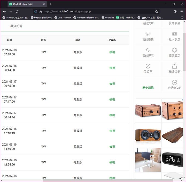The image size is (186, 182).
Task: Open 我的收藏 in sidebar
Action: coord(174,23)
